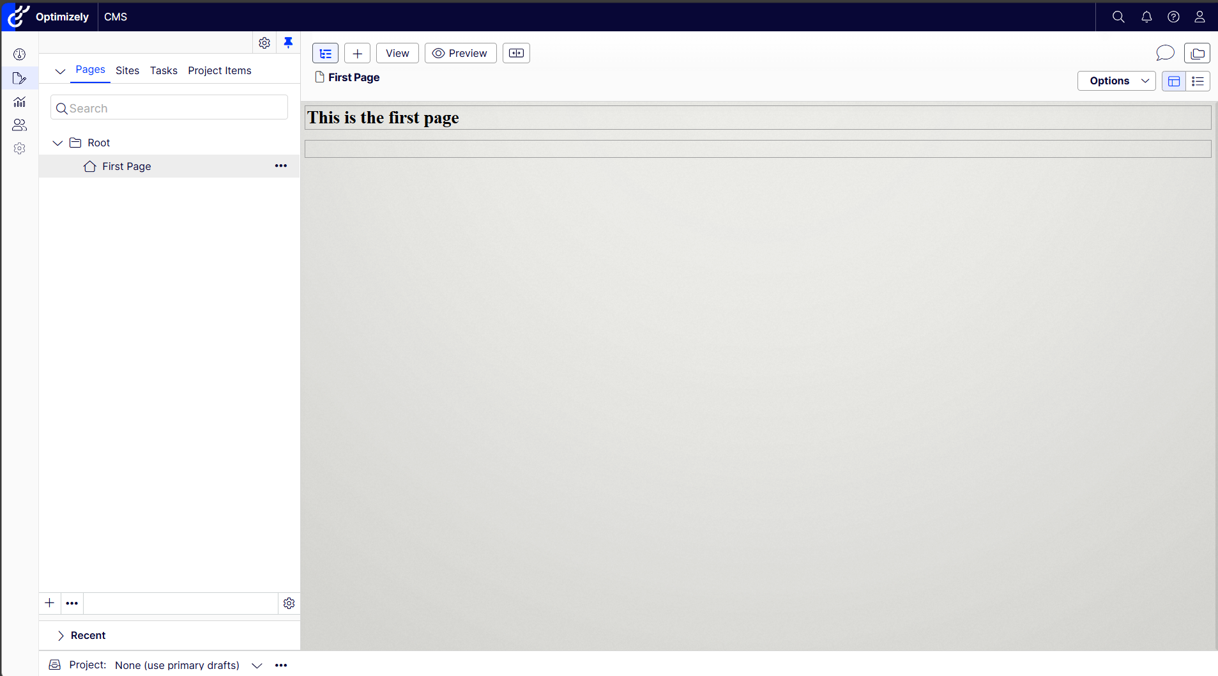Open the comments speech bubble icon
The image size is (1218, 676).
1165,53
